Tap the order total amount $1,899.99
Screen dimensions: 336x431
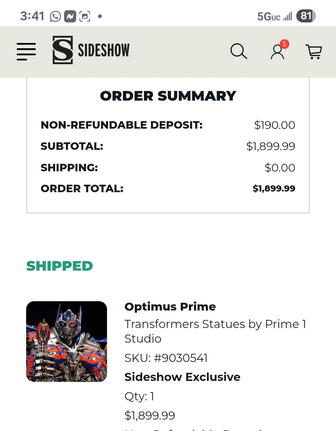tap(274, 188)
